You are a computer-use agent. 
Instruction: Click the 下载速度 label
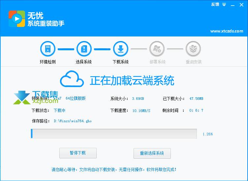pos(119,110)
